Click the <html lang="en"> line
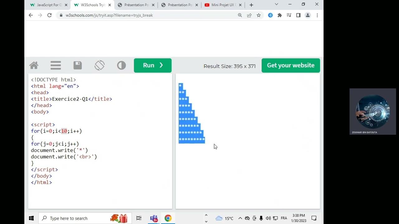This screenshot has width=399, height=224. (x=55, y=86)
